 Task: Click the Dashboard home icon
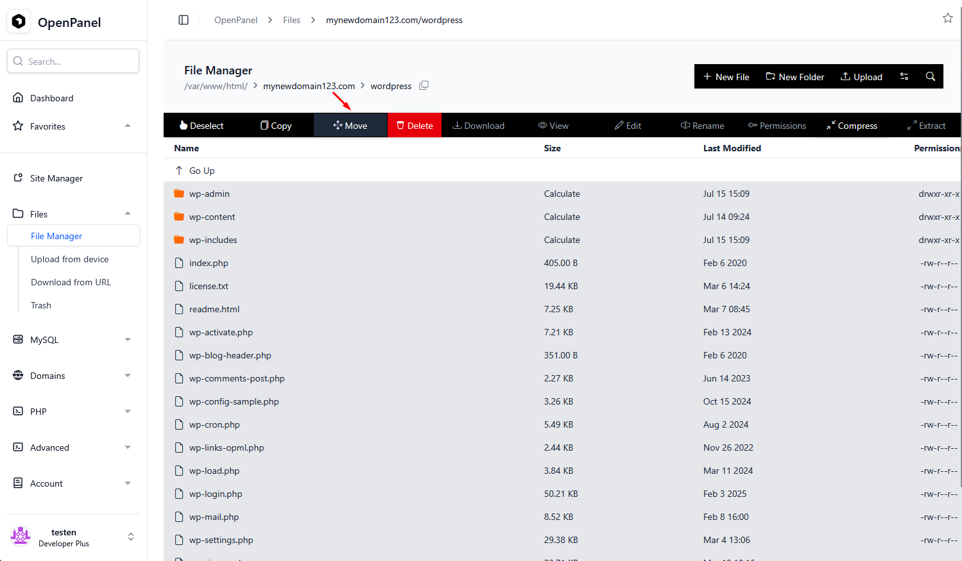click(x=18, y=97)
